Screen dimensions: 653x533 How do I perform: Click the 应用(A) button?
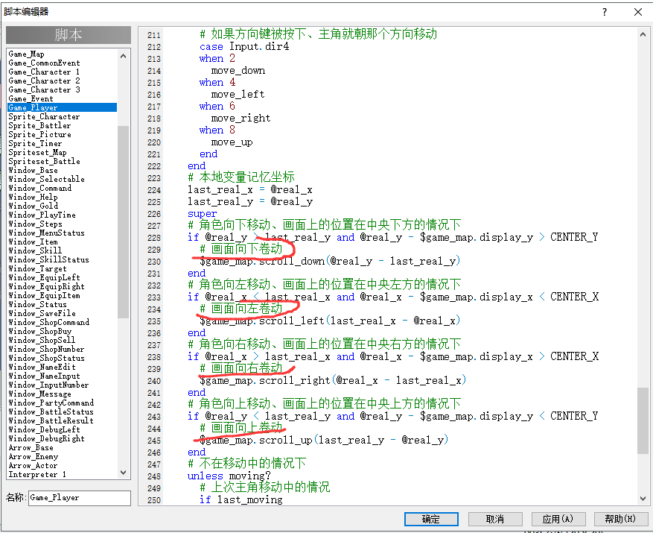point(558,520)
